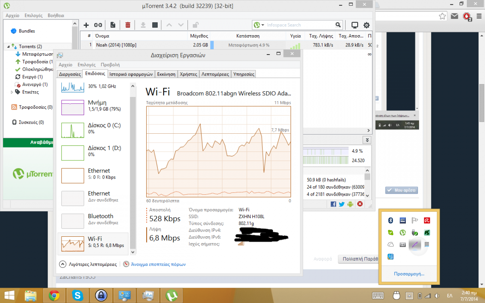Switch to the Ιστορικό εφαρμογών tab
The height and width of the screenshot is (303, 485).
coord(131,74)
